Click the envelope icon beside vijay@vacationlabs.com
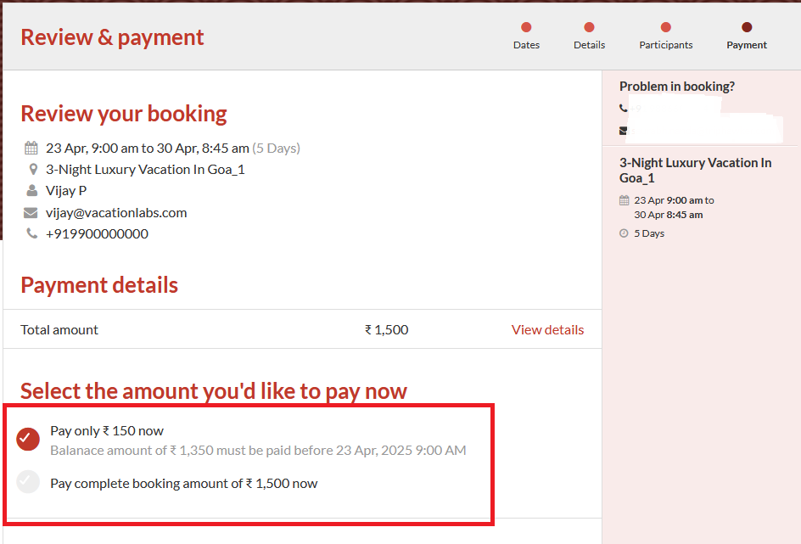Screen dimensions: 801x544 coord(31,213)
